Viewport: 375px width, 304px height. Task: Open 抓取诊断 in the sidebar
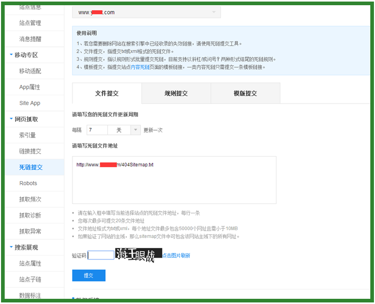[30, 215]
